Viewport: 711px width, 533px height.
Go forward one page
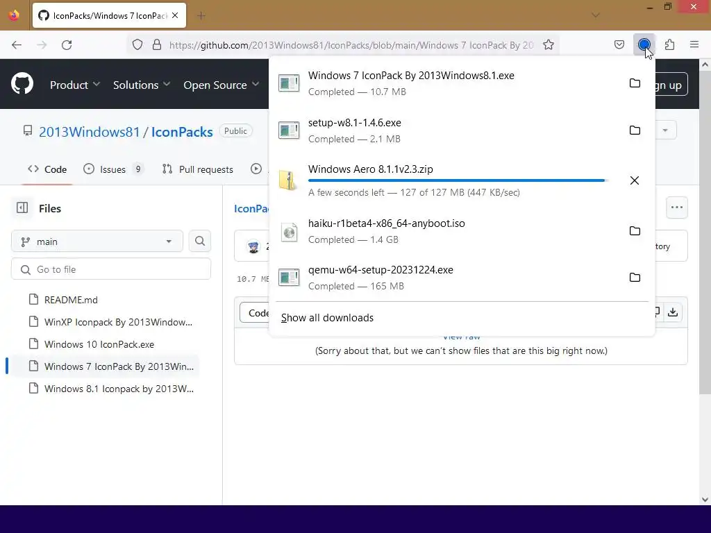point(42,44)
